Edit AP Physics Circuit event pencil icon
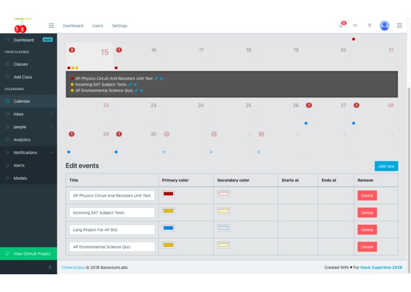411x292 pixels. [156, 79]
